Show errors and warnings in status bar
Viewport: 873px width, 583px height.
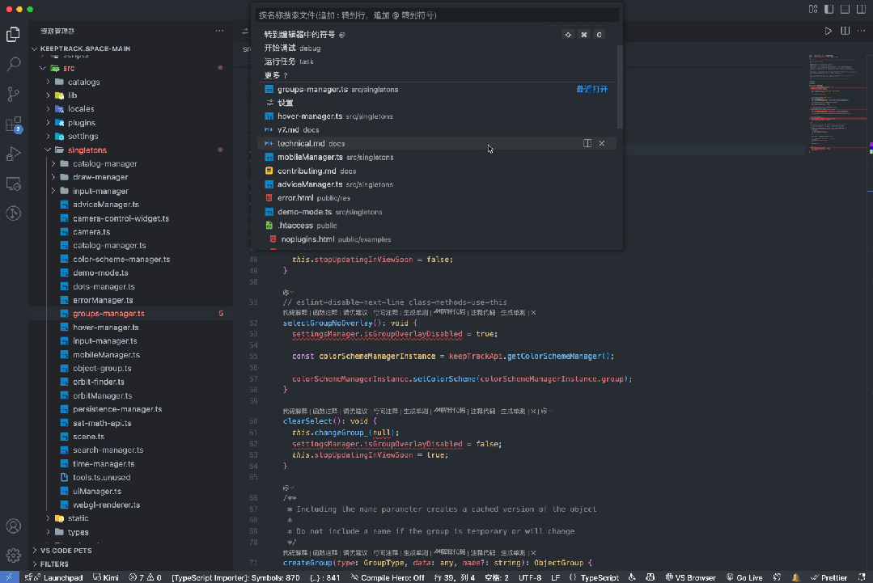(x=146, y=577)
